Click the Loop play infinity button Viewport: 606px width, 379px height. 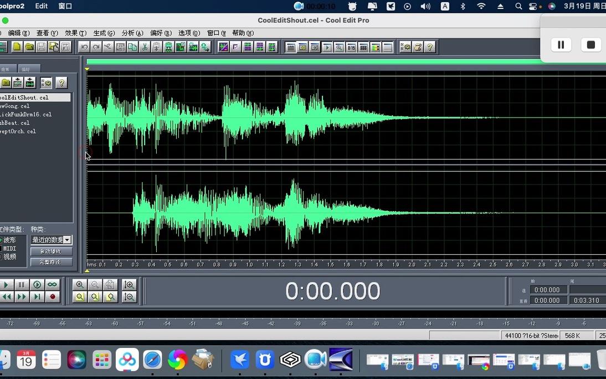[52, 285]
